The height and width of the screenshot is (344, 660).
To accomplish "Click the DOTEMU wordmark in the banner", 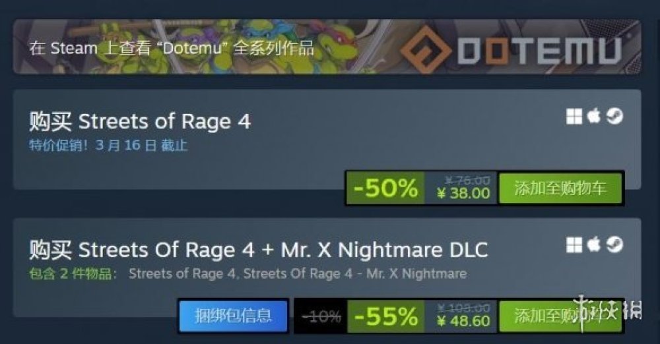I will pos(539,51).
